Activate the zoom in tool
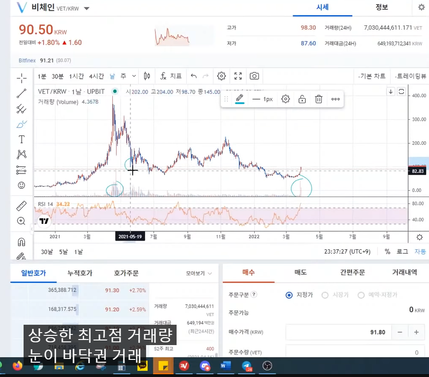This screenshot has height=377, width=429. (21, 221)
